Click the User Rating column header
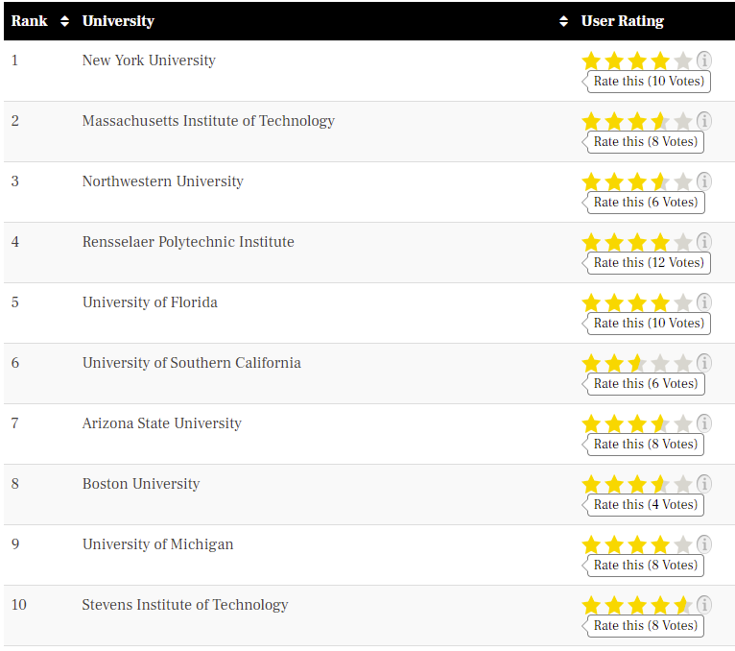The width and height of the screenshot is (735, 651). click(622, 21)
